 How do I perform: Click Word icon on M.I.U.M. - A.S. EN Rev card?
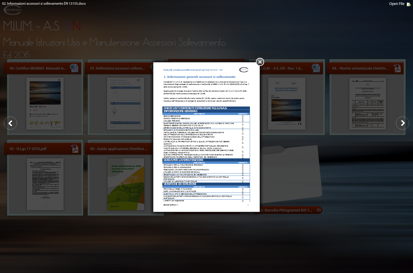[x=316, y=68]
